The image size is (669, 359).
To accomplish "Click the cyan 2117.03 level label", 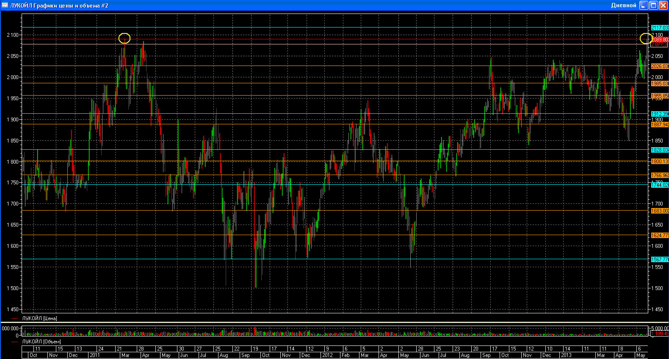I will [659, 28].
